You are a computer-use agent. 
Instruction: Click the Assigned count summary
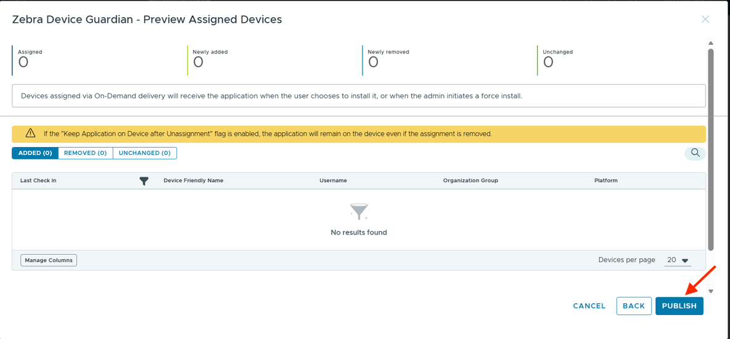[x=30, y=59]
